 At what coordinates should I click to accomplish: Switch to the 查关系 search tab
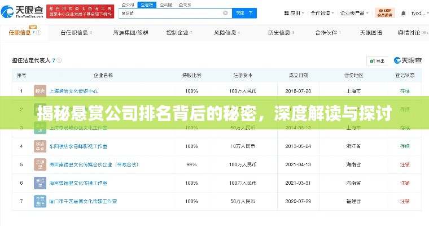pos(185,5)
